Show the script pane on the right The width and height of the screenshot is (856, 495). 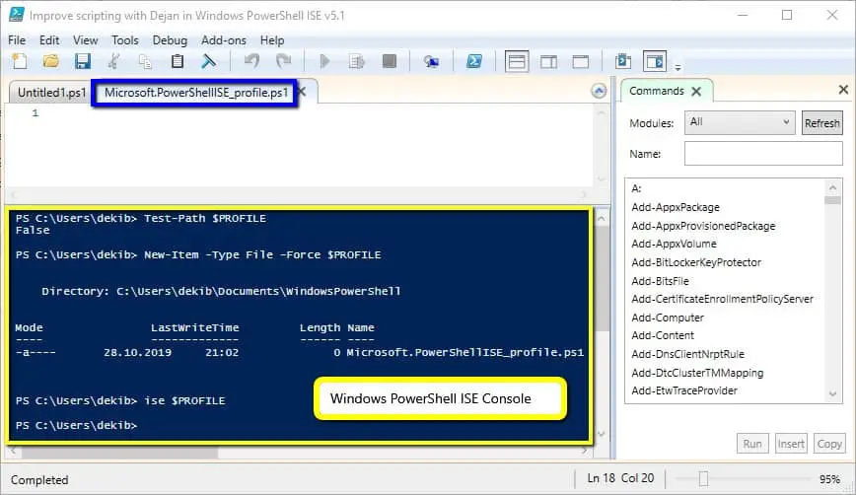click(x=548, y=62)
